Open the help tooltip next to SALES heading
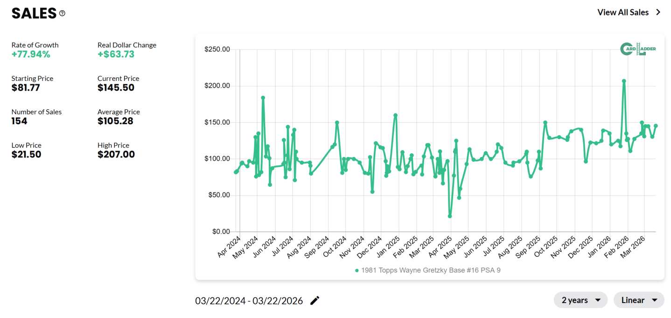This screenshot has width=671, height=318. [x=62, y=14]
